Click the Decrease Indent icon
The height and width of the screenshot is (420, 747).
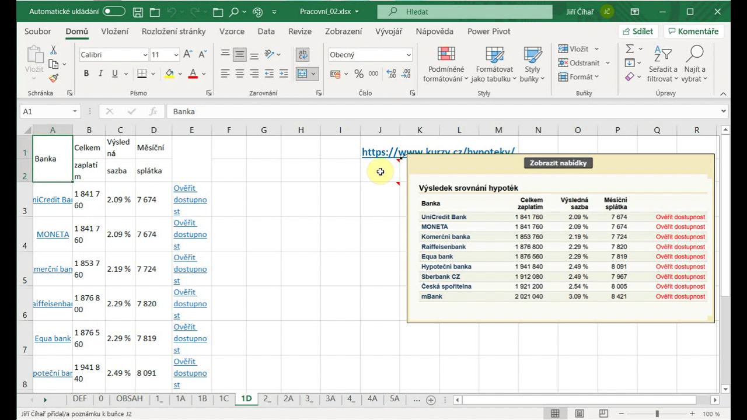[269, 73]
